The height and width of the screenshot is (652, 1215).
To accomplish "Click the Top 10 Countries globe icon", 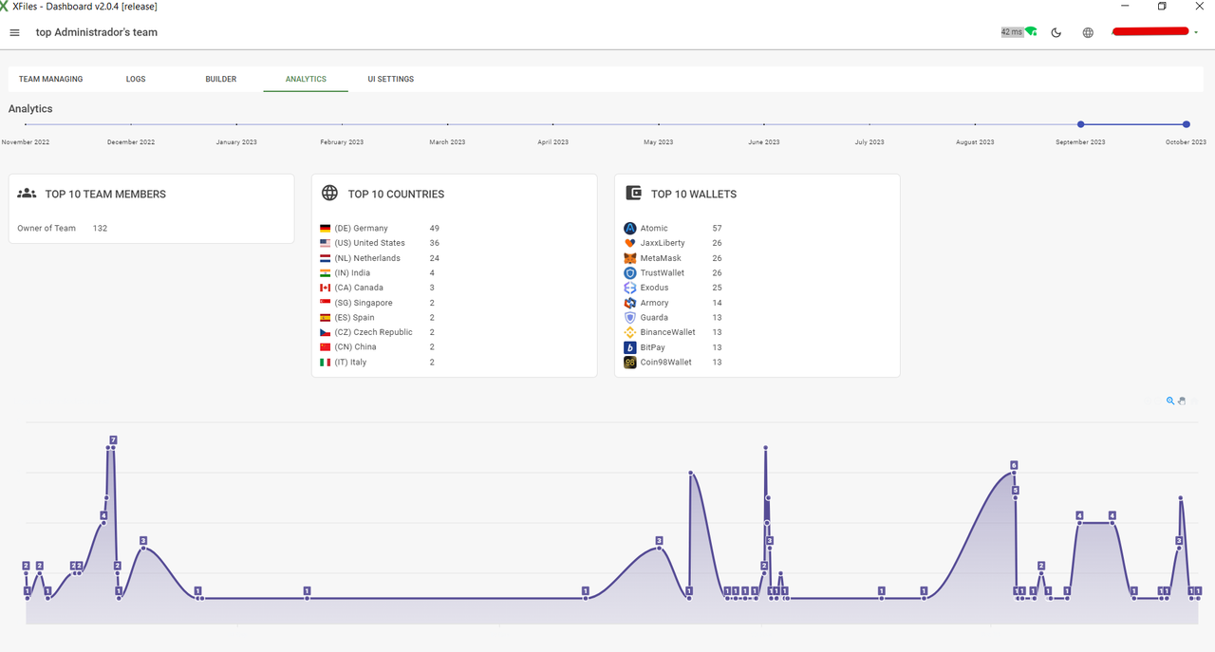I will (329, 194).
